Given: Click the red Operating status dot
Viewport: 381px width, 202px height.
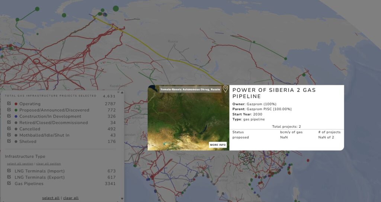Looking at the screenshot, I should (16, 104).
